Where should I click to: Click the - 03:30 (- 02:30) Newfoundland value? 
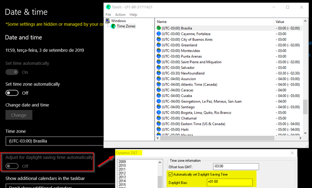pyautogui.click(x=288, y=73)
